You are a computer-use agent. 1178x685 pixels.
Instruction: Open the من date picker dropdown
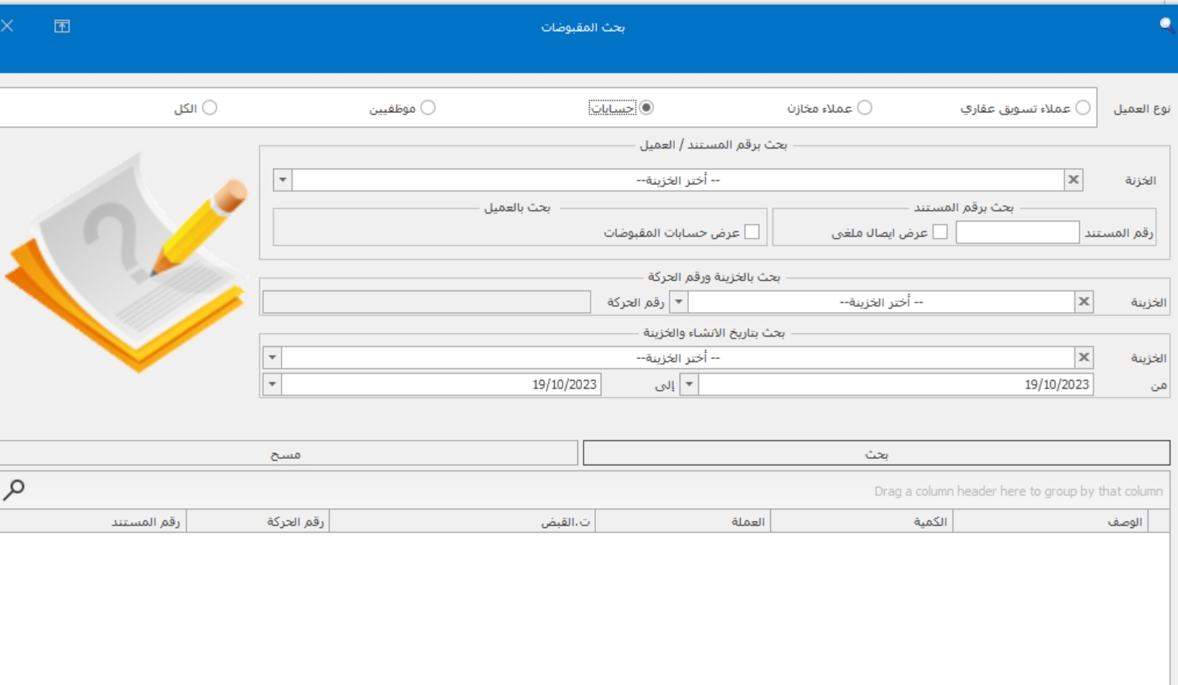[689, 384]
